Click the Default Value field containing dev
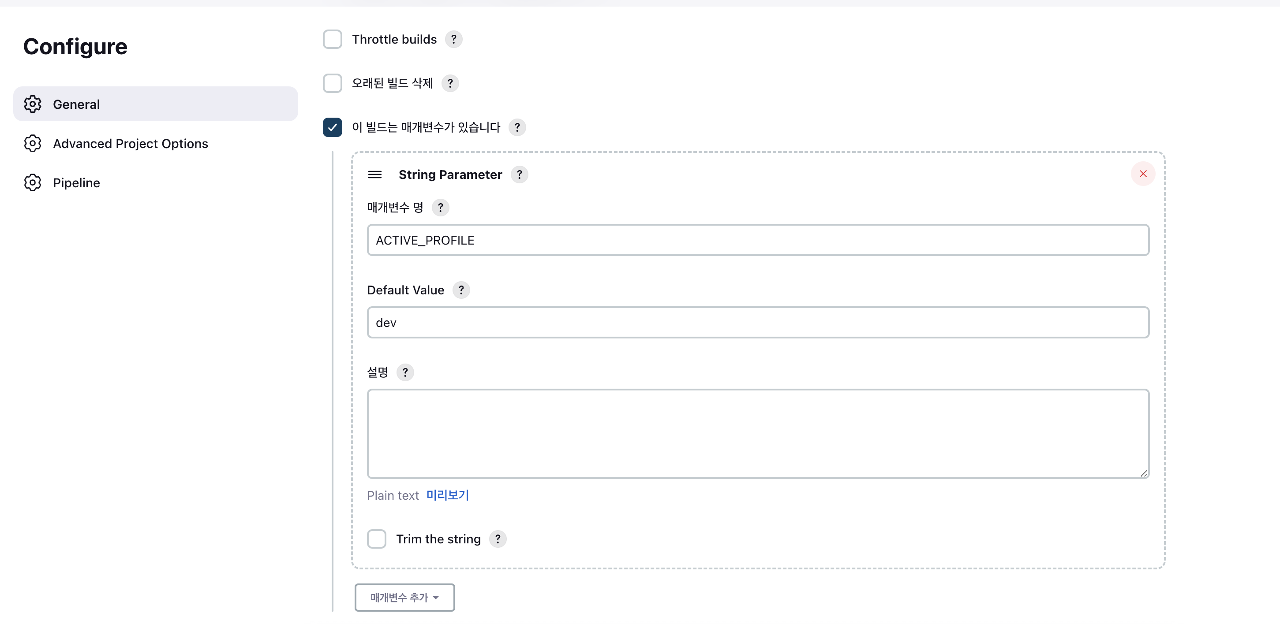Viewport: 1280px width, 624px height. [758, 323]
